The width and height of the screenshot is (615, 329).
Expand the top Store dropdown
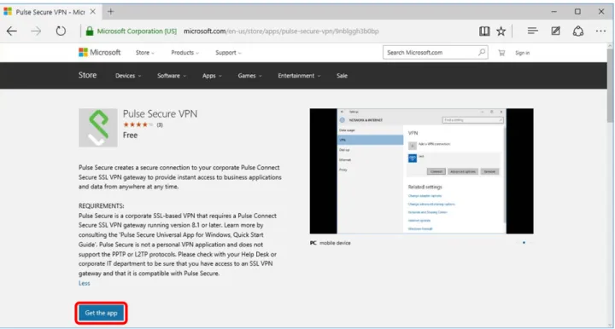pos(144,53)
